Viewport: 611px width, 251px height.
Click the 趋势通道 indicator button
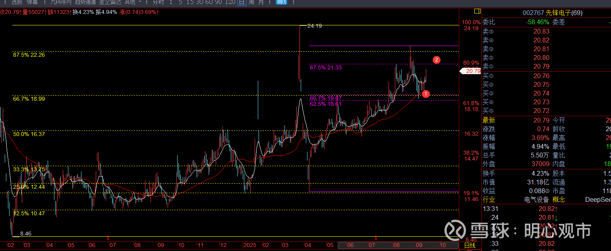(x=85, y=2)
